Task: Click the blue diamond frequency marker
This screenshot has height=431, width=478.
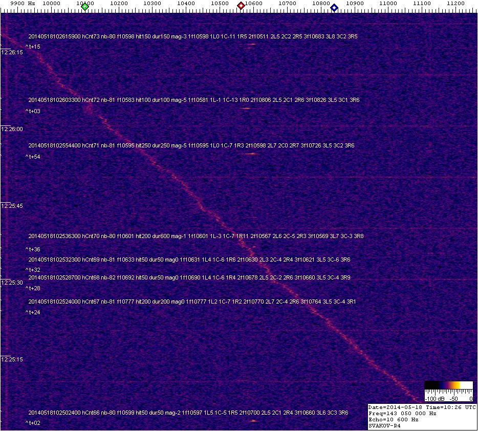Action: (334, 7)
